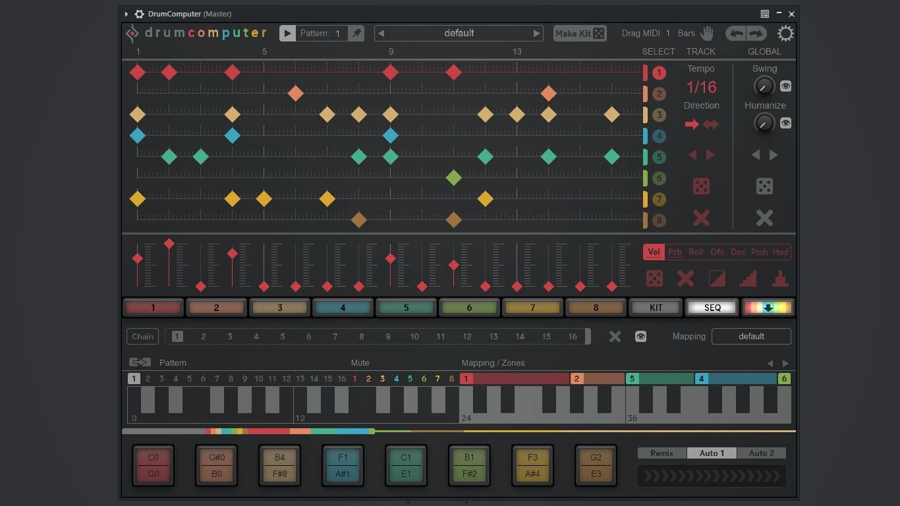Screen dimensions: 900x506
Task: Apply the center peak velocity shape
Action: point(780,279)
